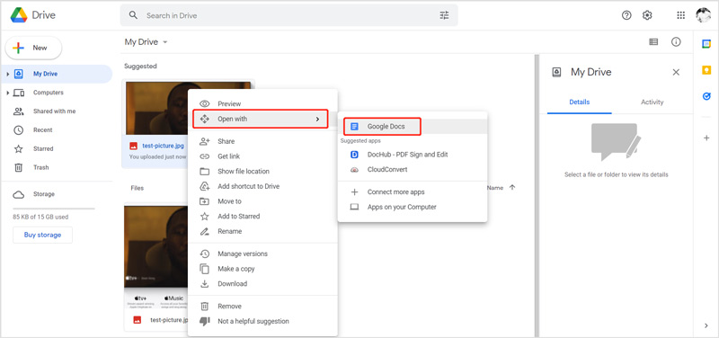Image resolution: width=719 pixels, height=338 pixels.
Task: Toggle the view details info icon
Action: click(676, 41)
